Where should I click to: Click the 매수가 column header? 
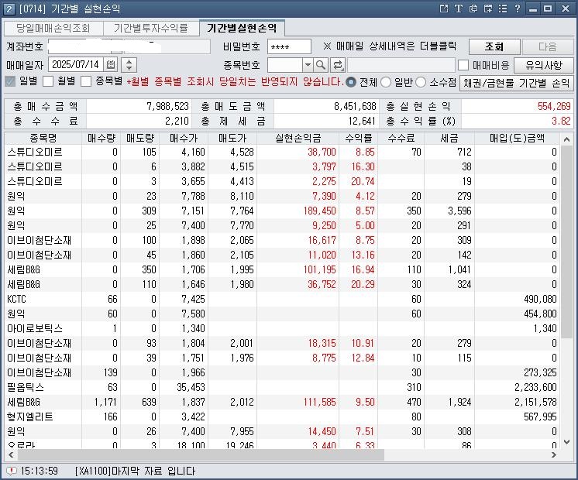pos(184,138)
